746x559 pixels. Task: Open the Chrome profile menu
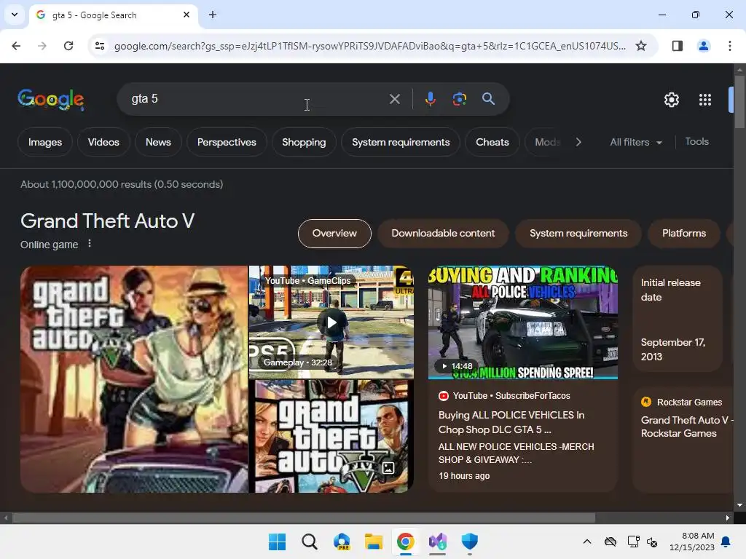pos(703,46)
